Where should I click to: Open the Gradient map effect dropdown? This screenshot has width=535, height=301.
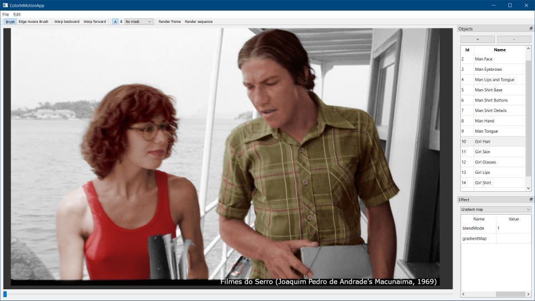[x=496, y=209]
